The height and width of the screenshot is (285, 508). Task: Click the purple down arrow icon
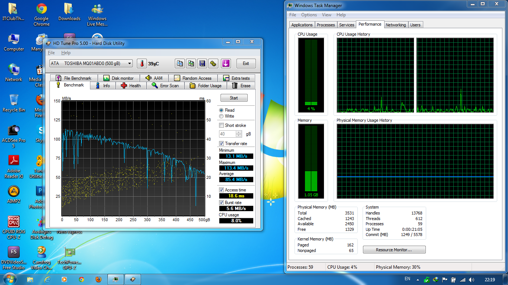(226, 63)
